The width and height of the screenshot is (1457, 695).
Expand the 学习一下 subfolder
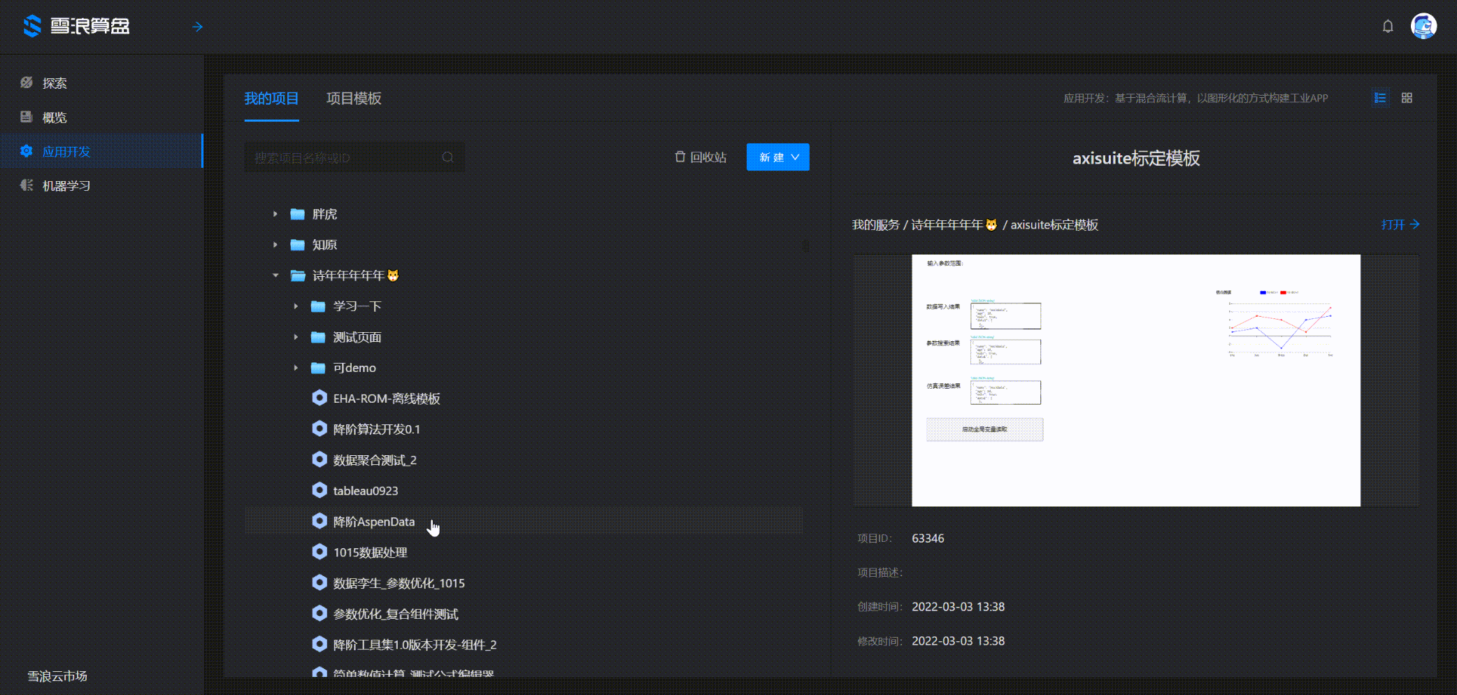coord(296,306)
